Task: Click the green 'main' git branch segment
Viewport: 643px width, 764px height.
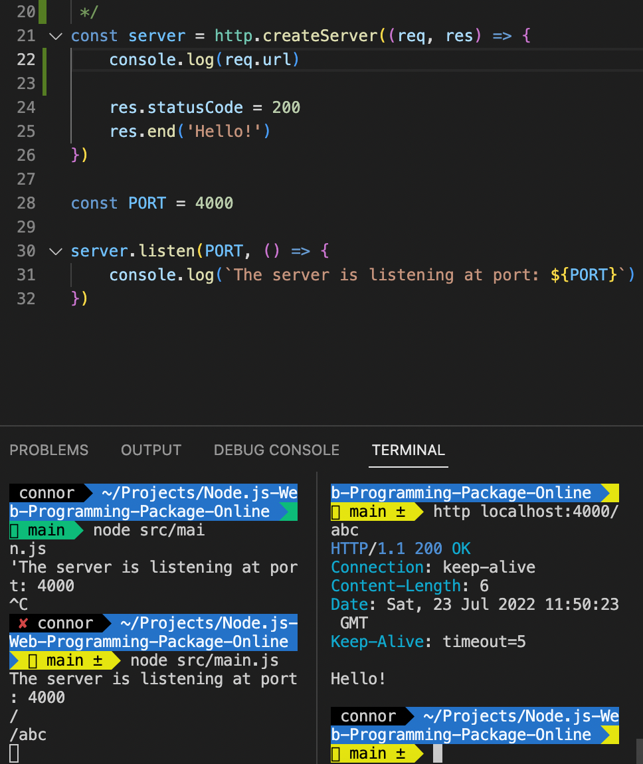Action: click(x=46, y=530)
